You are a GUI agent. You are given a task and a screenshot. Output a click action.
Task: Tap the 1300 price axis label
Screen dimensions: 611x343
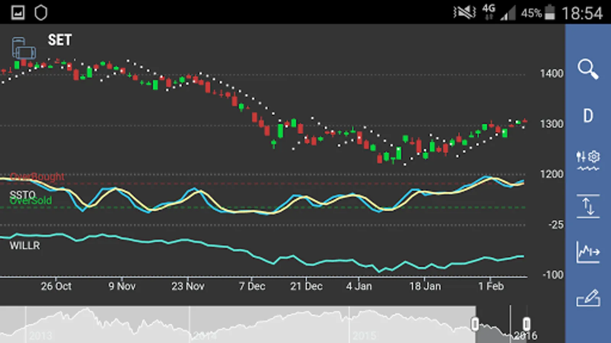pos(551,124)
